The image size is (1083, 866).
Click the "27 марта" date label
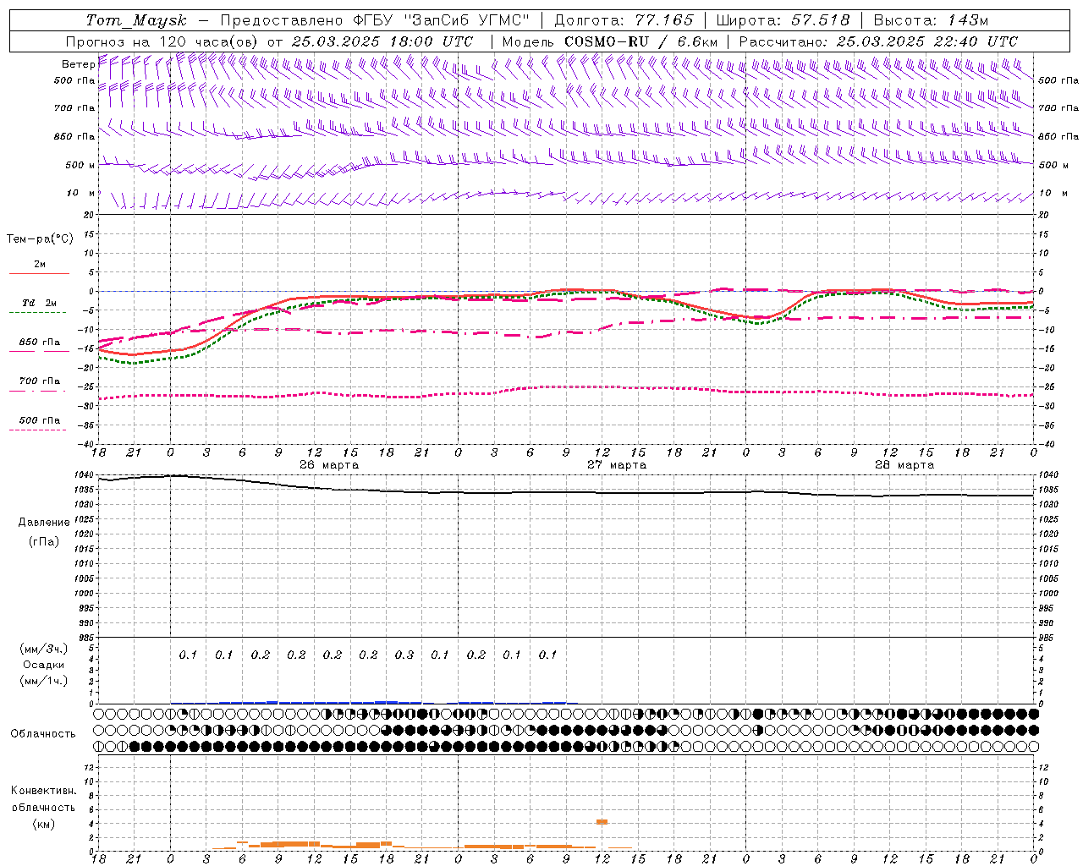(x=617, y=465)
